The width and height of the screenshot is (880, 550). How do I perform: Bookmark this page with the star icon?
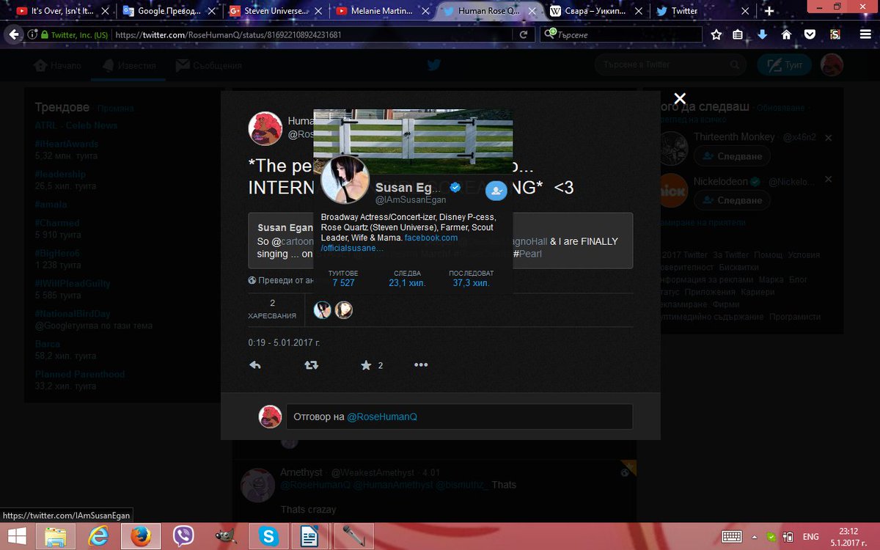tap(716, 34)
